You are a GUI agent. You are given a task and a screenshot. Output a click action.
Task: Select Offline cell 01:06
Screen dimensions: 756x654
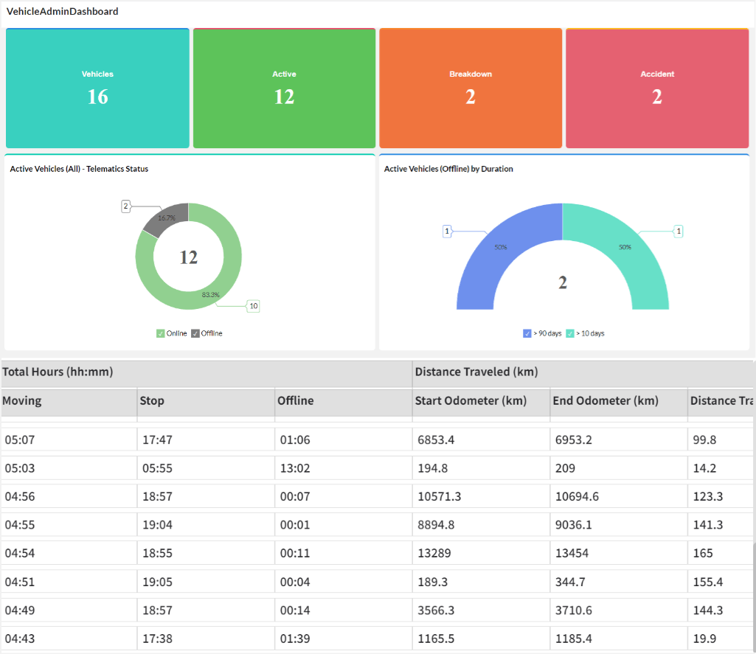point(344,440)
